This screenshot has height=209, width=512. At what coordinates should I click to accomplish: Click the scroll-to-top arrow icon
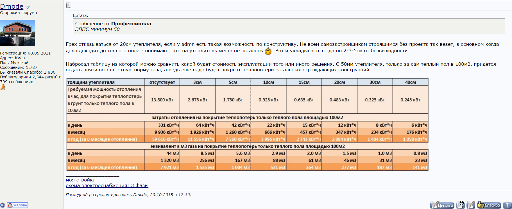(x=507, y=205)
